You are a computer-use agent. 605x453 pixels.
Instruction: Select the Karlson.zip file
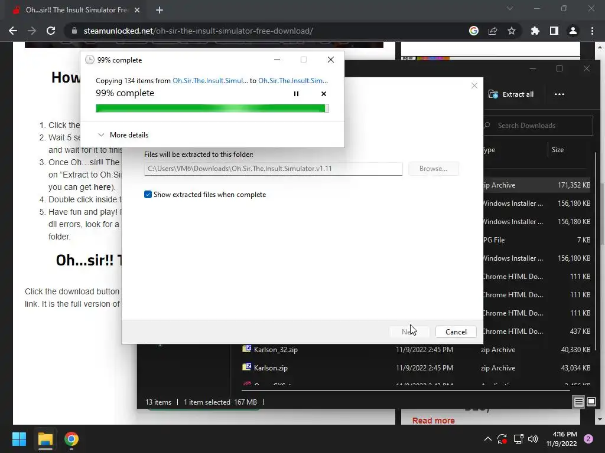pyautogui.click(x=271, y=368)
